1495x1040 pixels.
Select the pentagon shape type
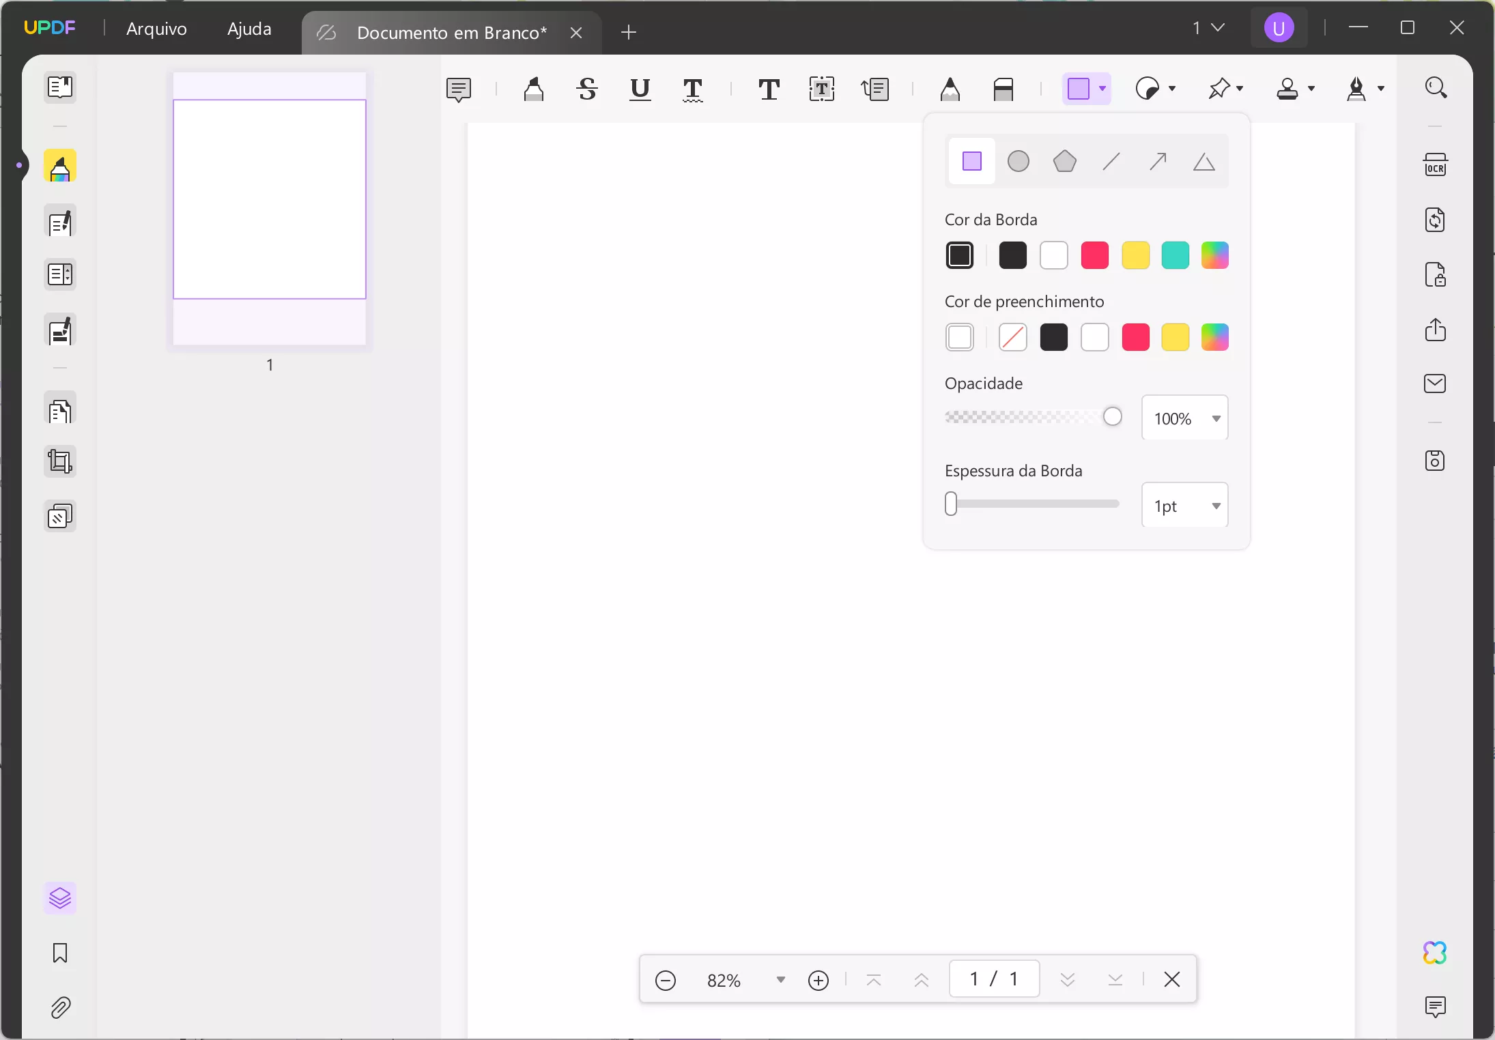click(1065, 161)
